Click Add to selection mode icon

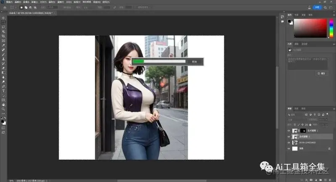[x=26, y=8]
